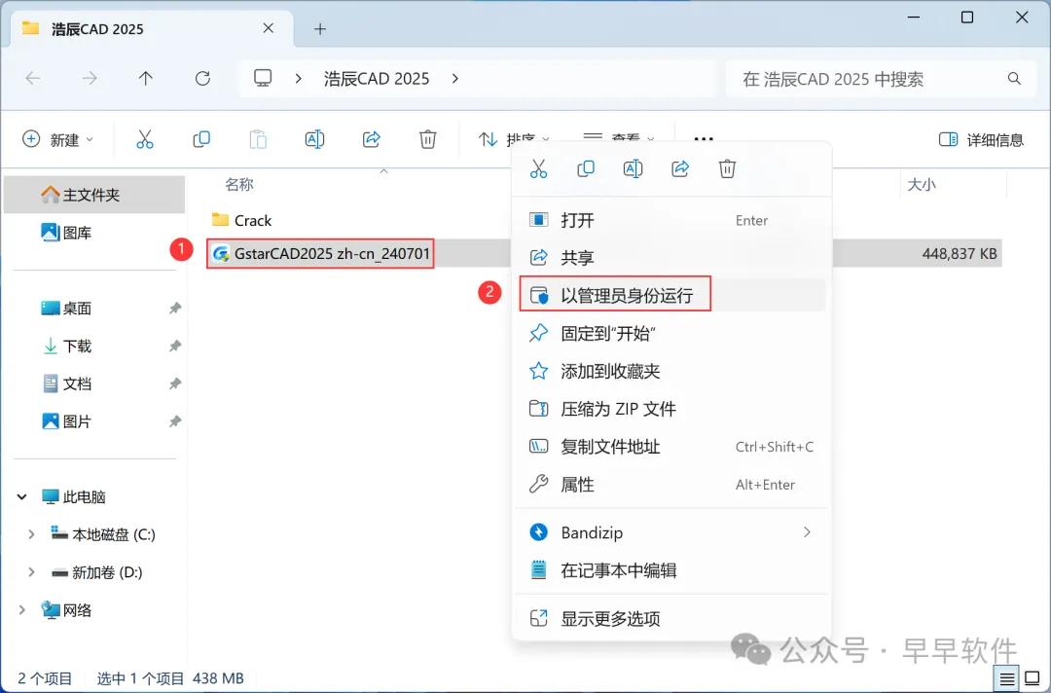This screenshot has height=693, width=1051.
Task: Click the copy icon in the Explorer toolbar
Action: (x=201, y=139)
